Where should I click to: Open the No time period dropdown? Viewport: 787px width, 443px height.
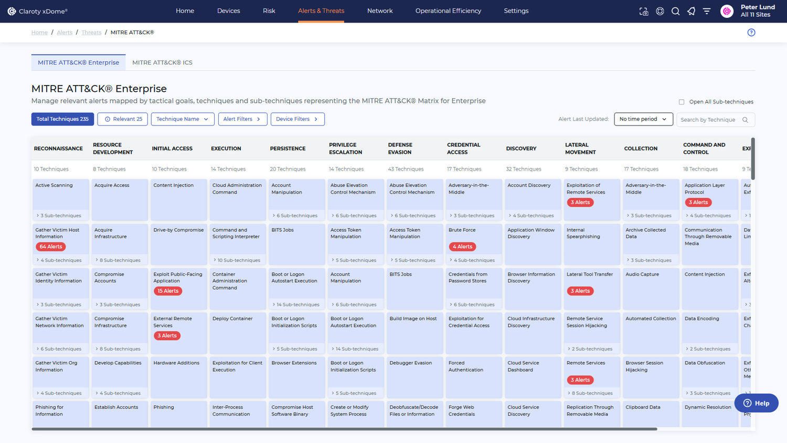643,119
